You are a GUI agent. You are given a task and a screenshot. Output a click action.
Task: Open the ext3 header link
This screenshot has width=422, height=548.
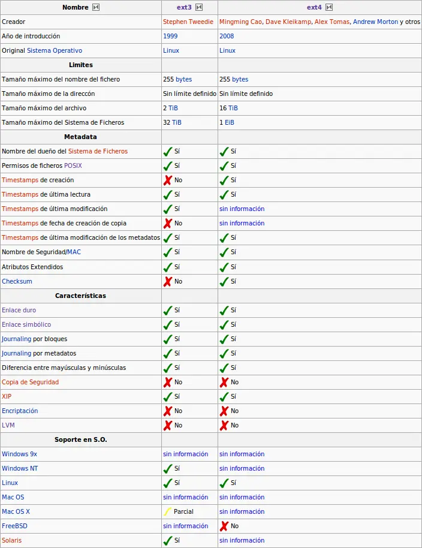(184, 7)
